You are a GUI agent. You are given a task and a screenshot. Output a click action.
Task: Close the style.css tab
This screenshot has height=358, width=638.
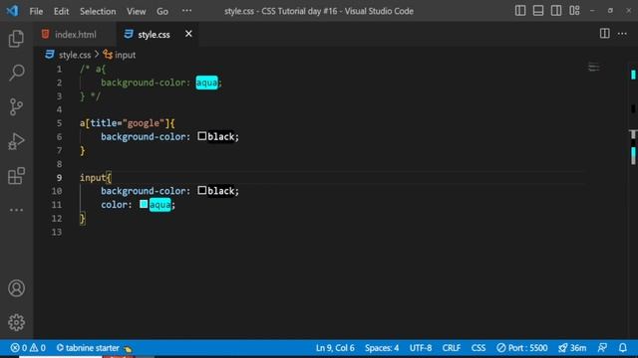(x=188, y=34)
